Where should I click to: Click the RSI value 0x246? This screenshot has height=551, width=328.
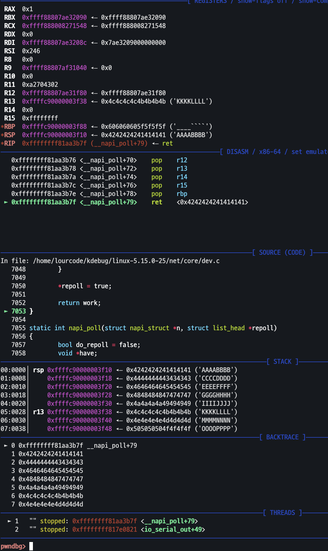click(31, 51)
